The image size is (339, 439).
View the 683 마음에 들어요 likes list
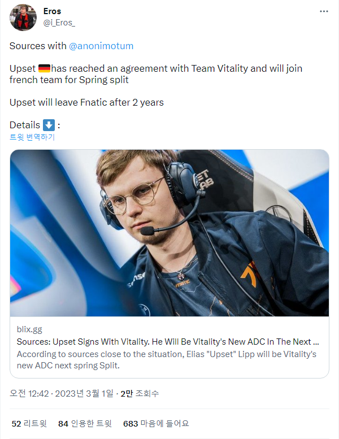156,424
